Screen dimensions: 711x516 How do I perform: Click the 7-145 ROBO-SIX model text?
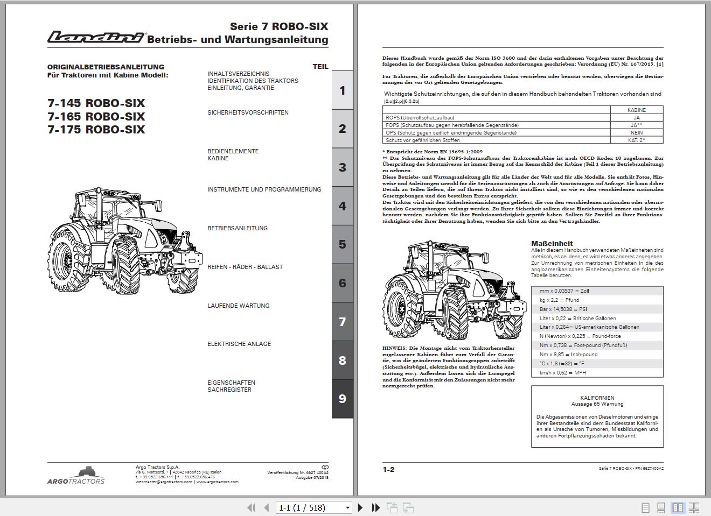coord(96,103)
